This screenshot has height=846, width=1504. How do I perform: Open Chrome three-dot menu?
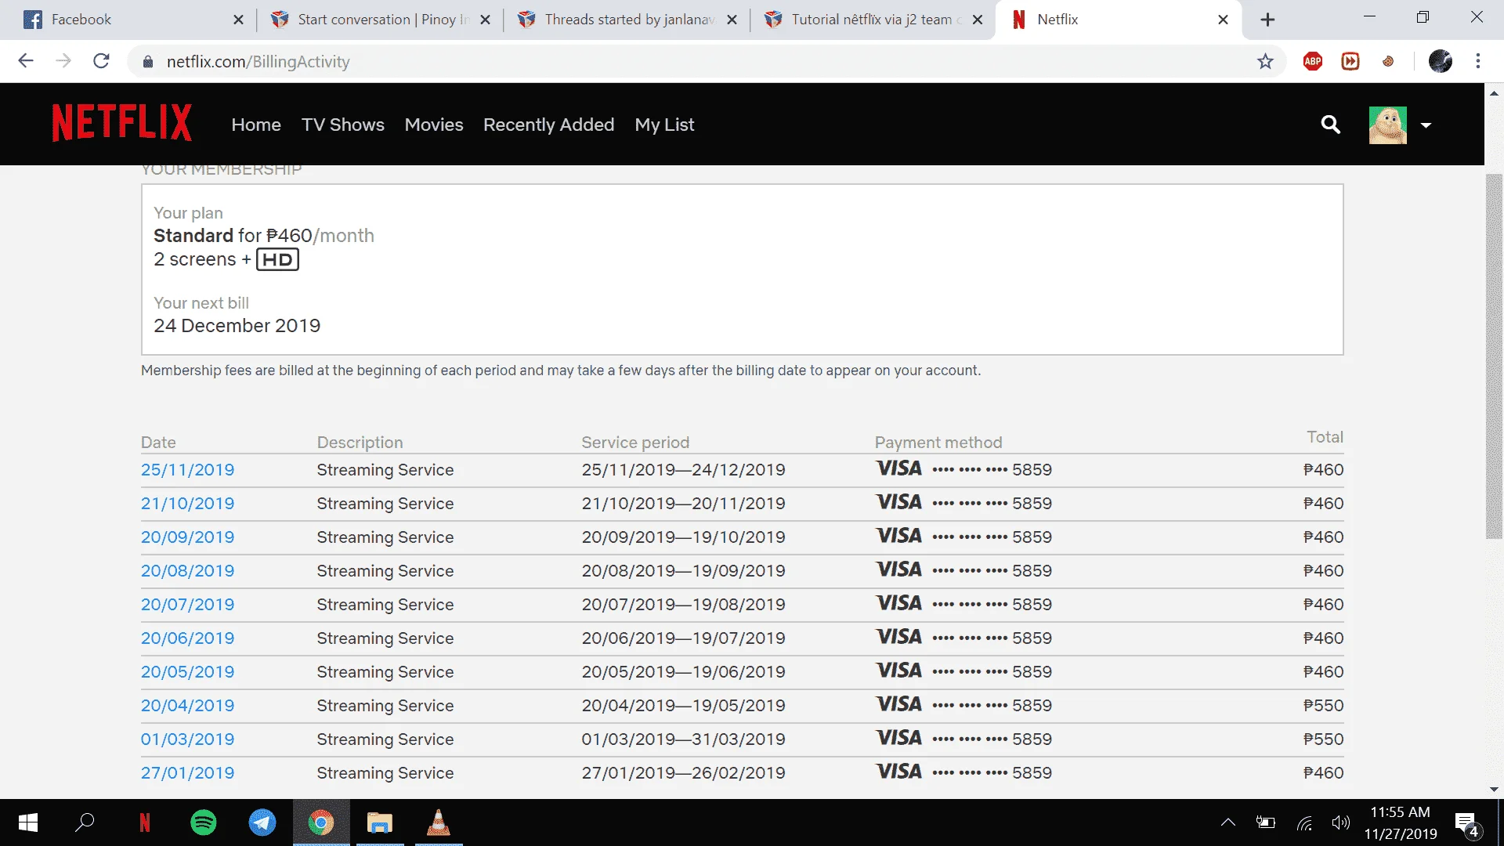pyautogui.click(x=1478, y=61)
